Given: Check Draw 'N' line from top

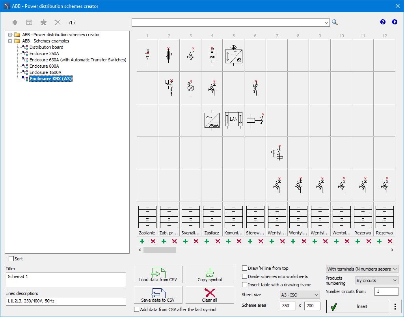Looking at the screenshot, I should click(x=244, y=268).
